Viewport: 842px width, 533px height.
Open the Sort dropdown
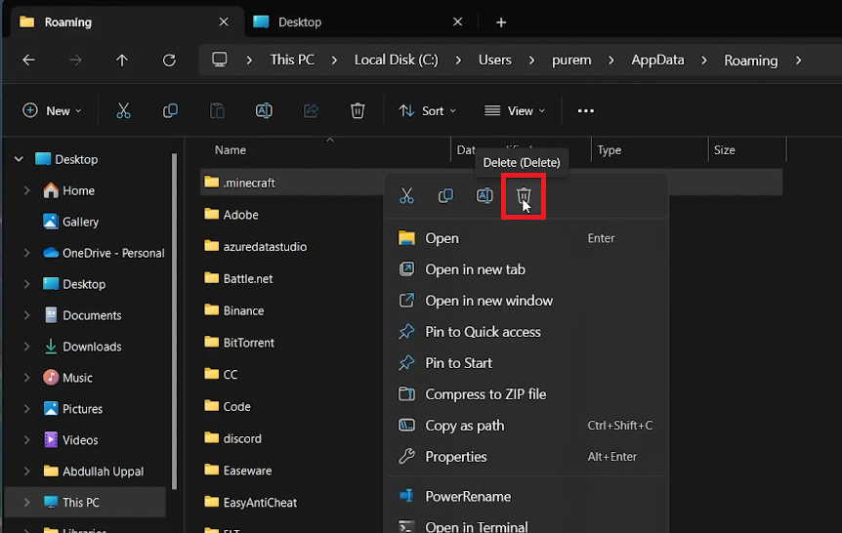click(427, 111)
